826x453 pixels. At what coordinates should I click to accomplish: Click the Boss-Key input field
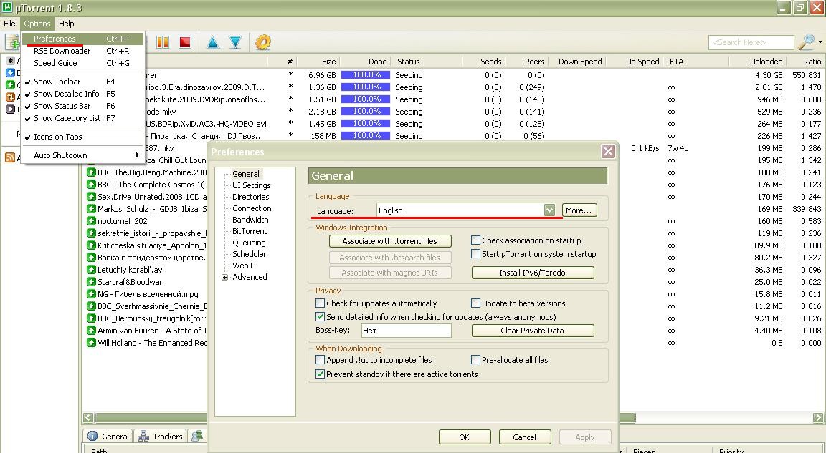click(x=405, y=331)
